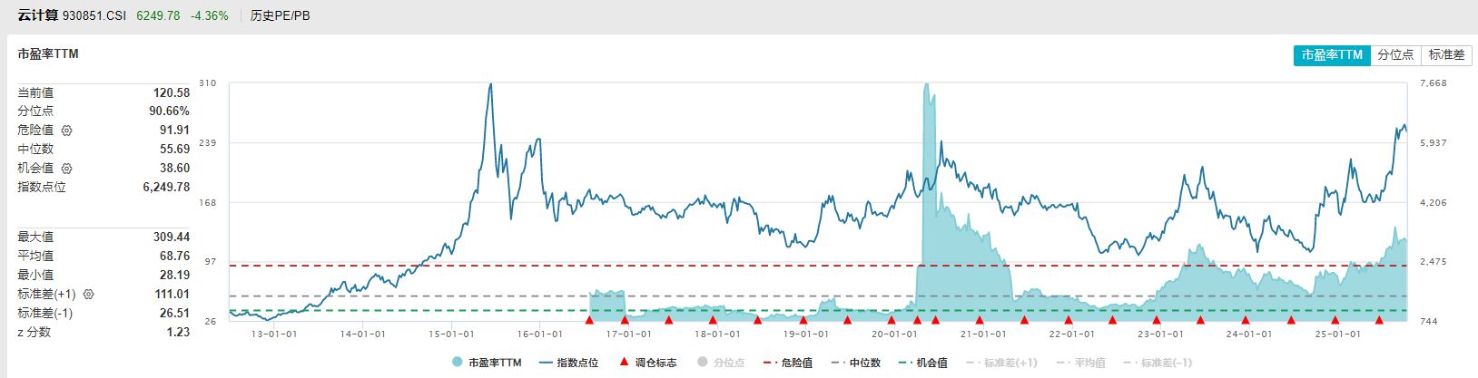This screenshot has height=378, width=1478.
Task: Toggle 机会值 green line in legend
Action: pyautogui.click(x=923, y=363)
